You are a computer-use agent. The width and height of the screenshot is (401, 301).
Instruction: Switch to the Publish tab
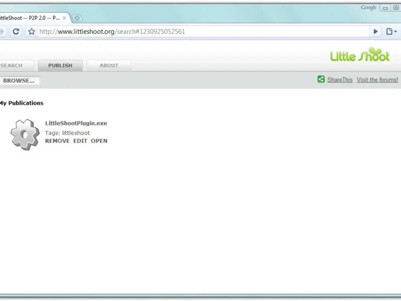click(x=60, y=66)
